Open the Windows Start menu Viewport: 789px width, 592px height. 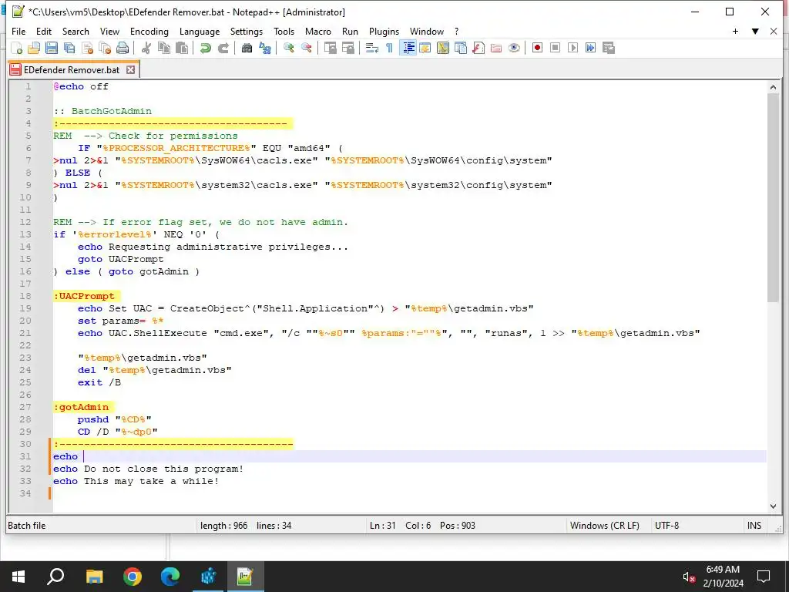tap(18, 577)
